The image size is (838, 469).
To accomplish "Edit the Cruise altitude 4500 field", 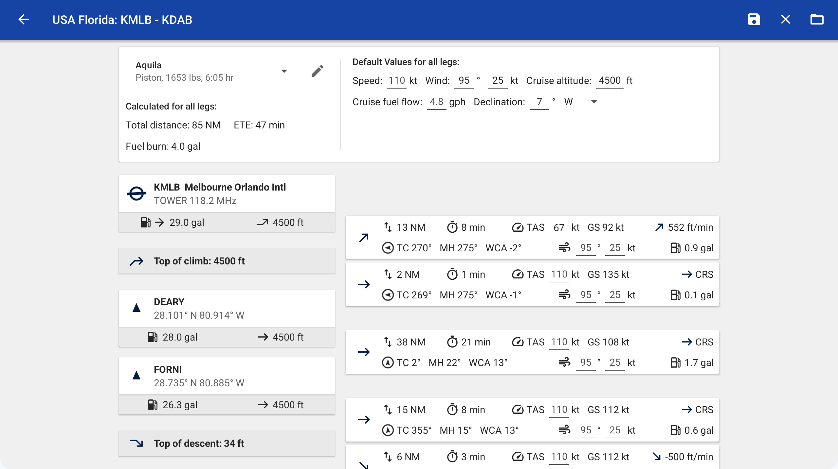I will 609,80.
